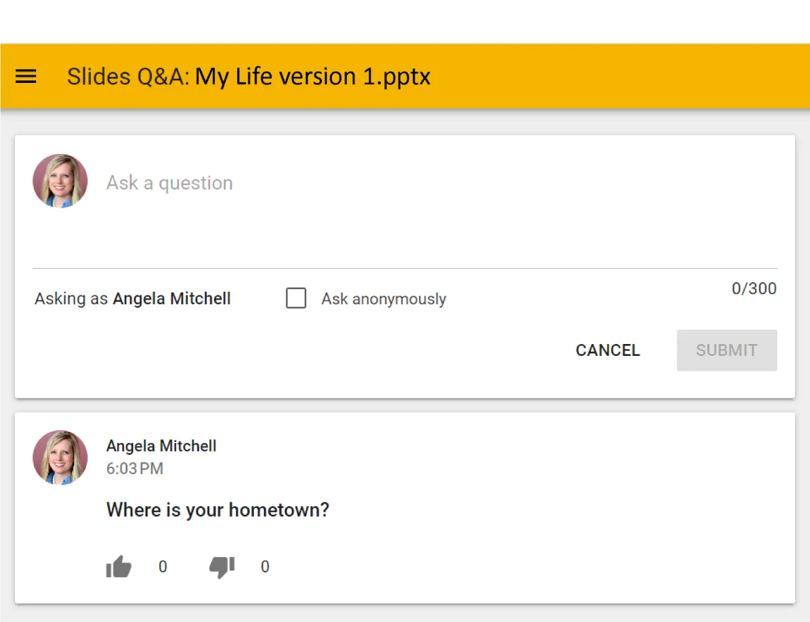Downvote the hometown question with thumbs down
The height and width of the screenshot is (622, 810).
[222, 566]
